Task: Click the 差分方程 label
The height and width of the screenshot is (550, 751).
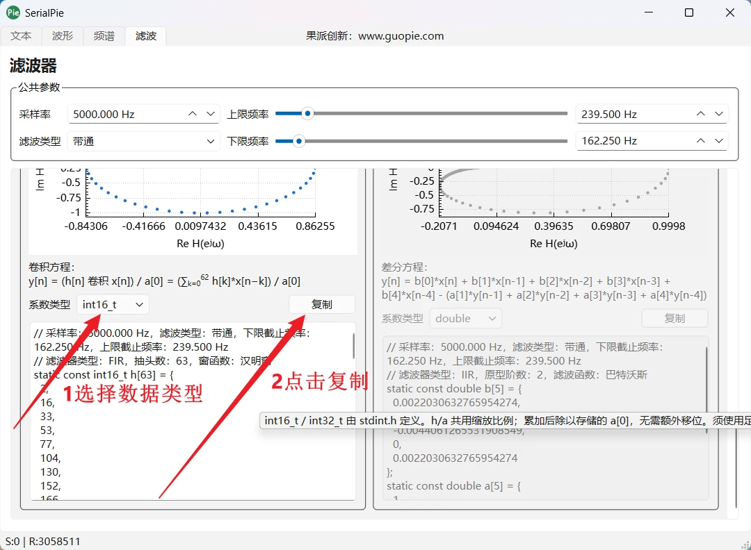Action: coord(404,267)
